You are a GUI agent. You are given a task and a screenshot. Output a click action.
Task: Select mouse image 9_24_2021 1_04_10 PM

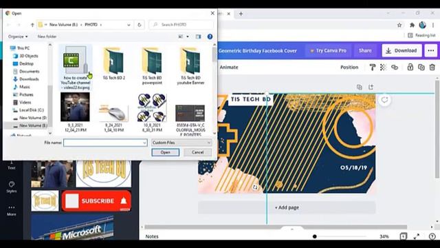click(113, 118)
